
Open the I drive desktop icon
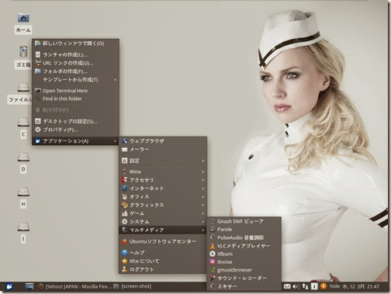pos(23,227)
